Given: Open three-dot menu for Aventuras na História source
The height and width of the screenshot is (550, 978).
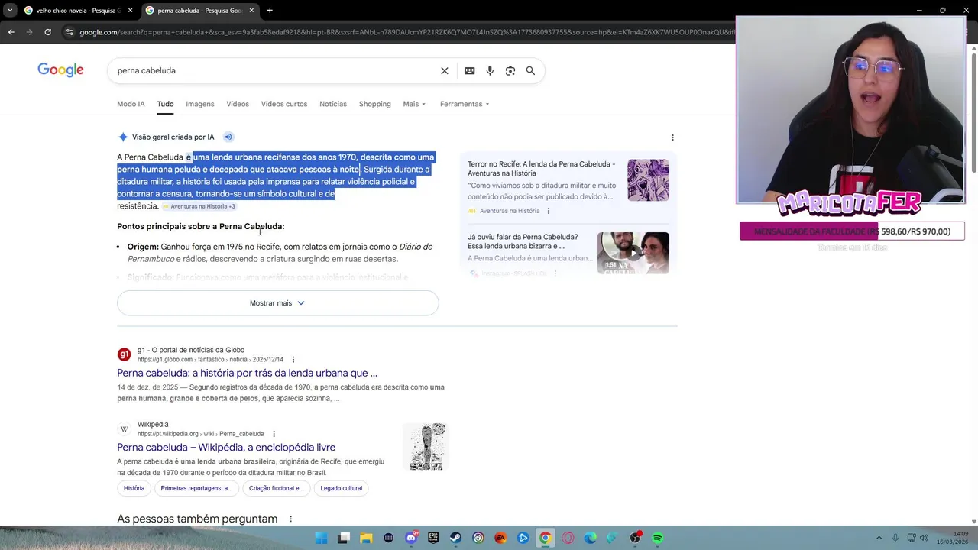Looking at the screenshot, I should pyautogui.click(x=548, y=211).
